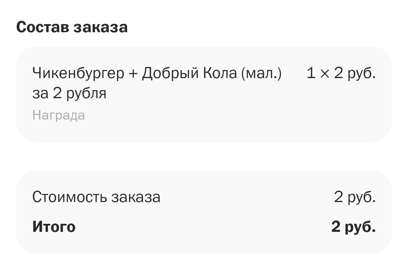Click the Итого label text

pyautogui.click(x=53, y=227)
